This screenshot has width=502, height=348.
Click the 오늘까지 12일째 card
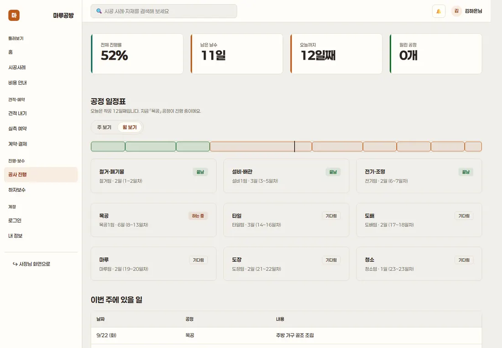(336, 54)
